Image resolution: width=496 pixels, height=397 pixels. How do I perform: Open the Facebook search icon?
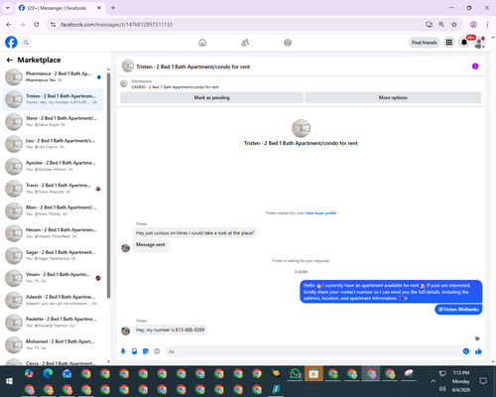pos(26,43)
